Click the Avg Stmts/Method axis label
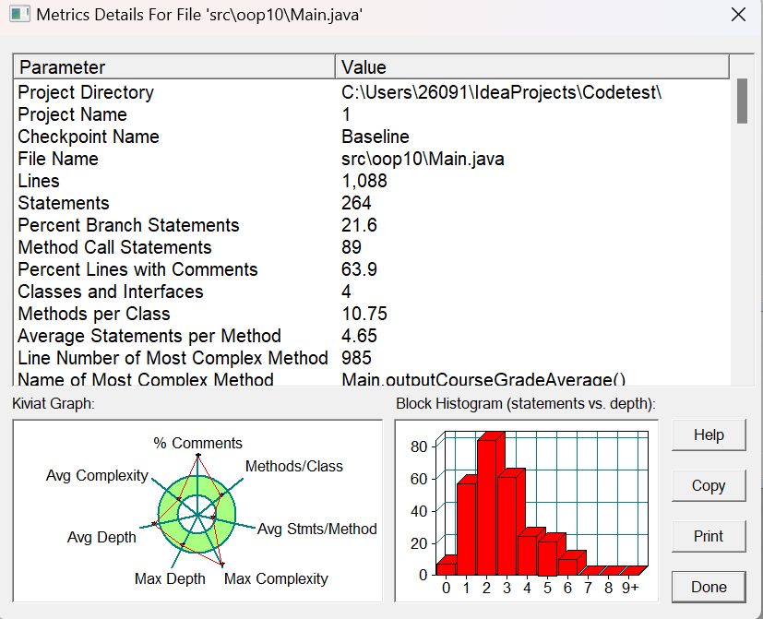The image size is (763, 619). [x=316, y=529]
